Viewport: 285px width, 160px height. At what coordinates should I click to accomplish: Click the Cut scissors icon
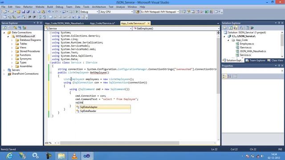(34, 12)
